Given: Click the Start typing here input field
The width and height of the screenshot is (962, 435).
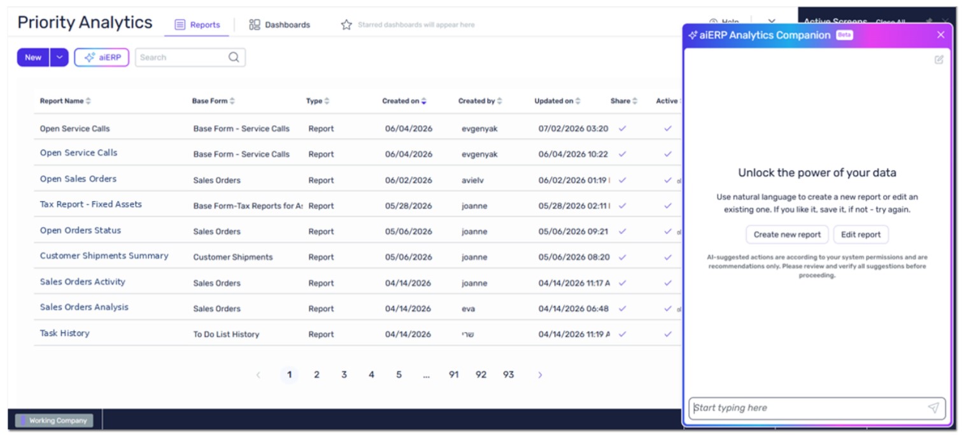Looking at the screenshot, I should coord(807,408).
